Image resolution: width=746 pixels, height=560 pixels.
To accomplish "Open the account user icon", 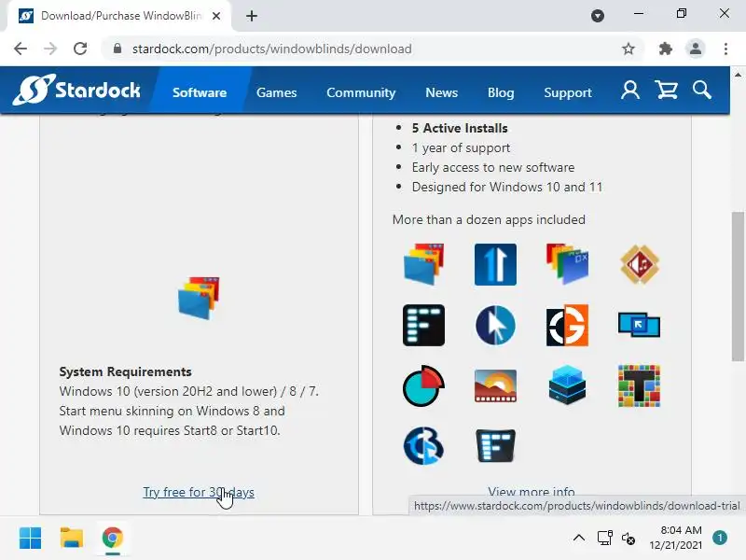I will click(x=630, y=90).
